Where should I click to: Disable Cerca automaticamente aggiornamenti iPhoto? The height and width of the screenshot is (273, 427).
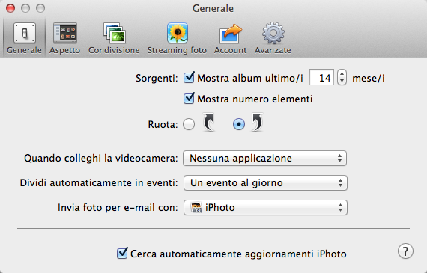pos(122,253)
